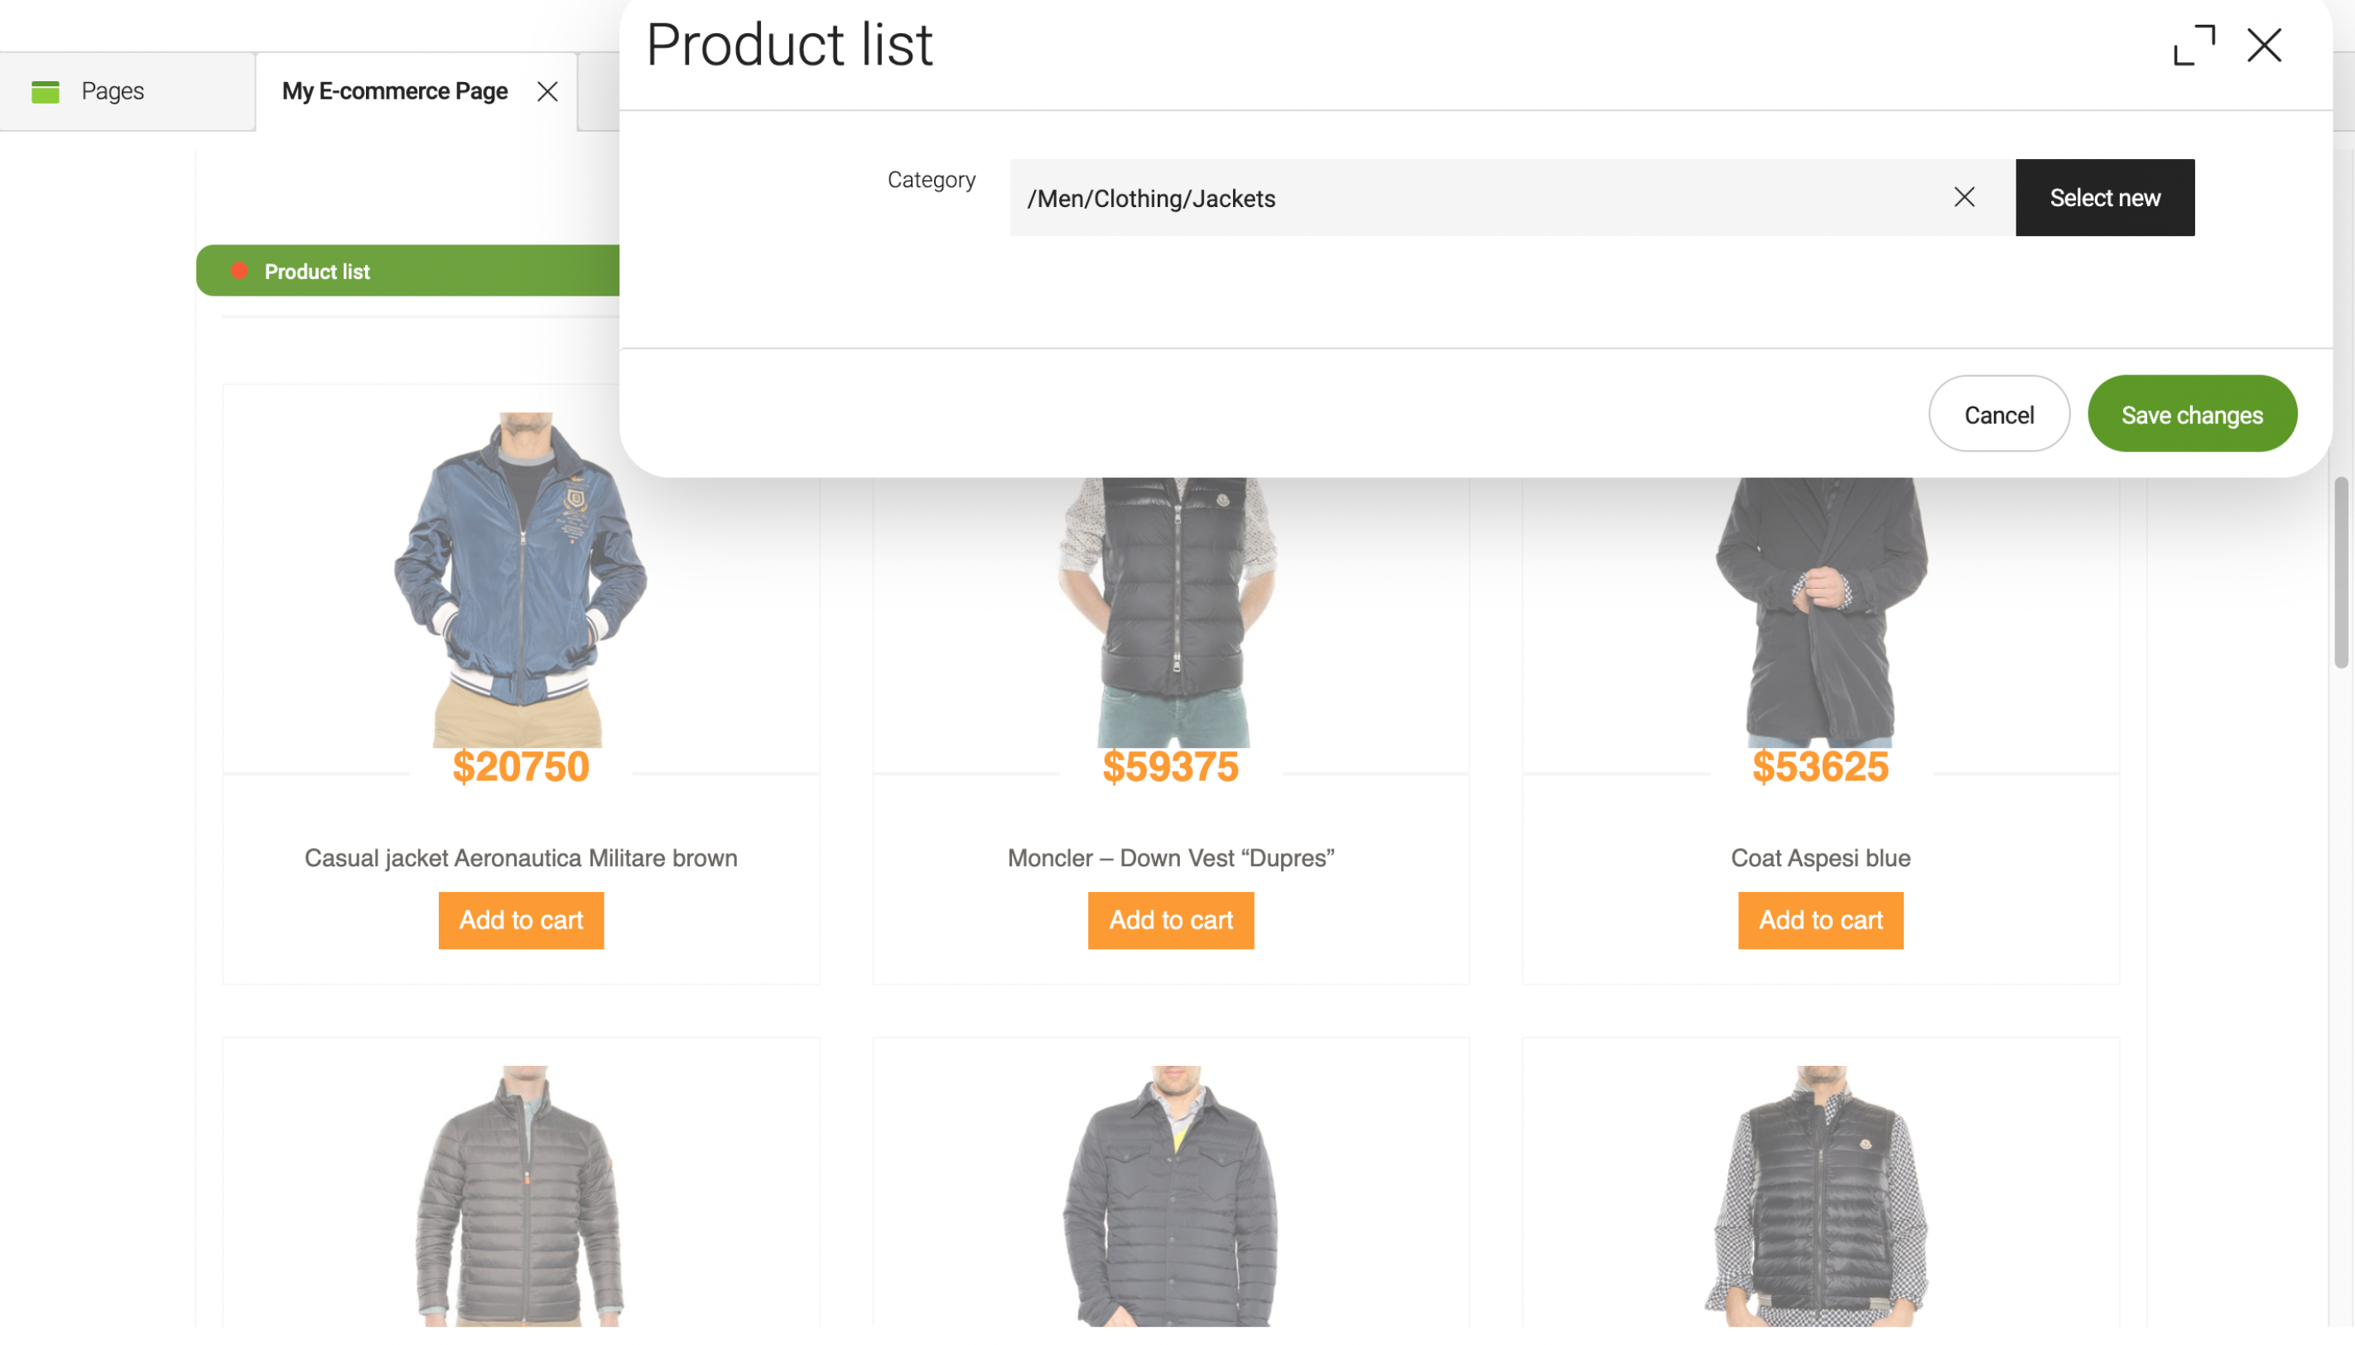Click Add to cart for Aeronautica Militare
The height and width of the screenshot is (1345, 2355).
coord(521,919)
